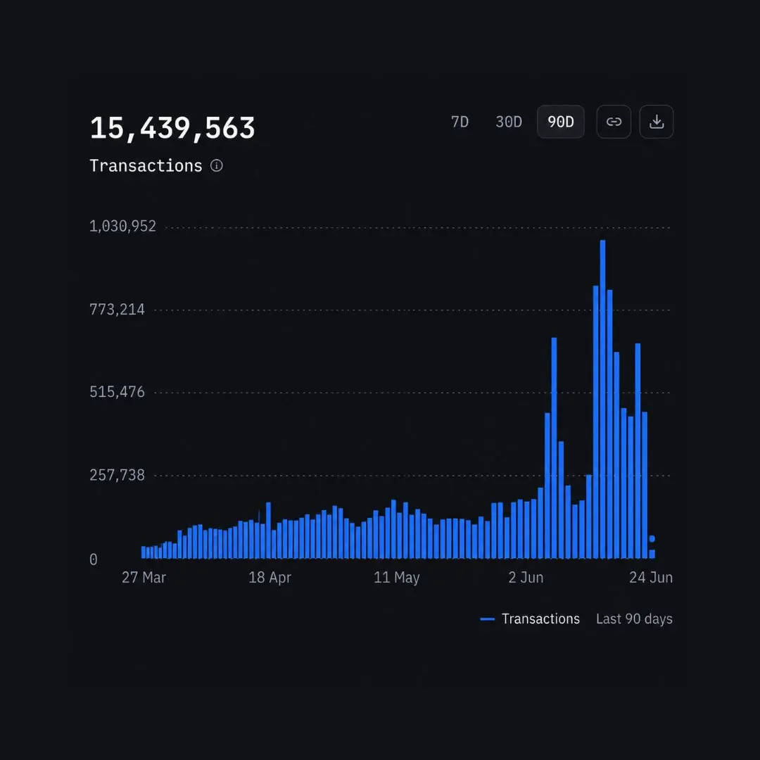Image resolution: width=760 pixels, height=760 pixels.
Task: Click the 15,439,563 total value
Action: (x=172, y=128)
